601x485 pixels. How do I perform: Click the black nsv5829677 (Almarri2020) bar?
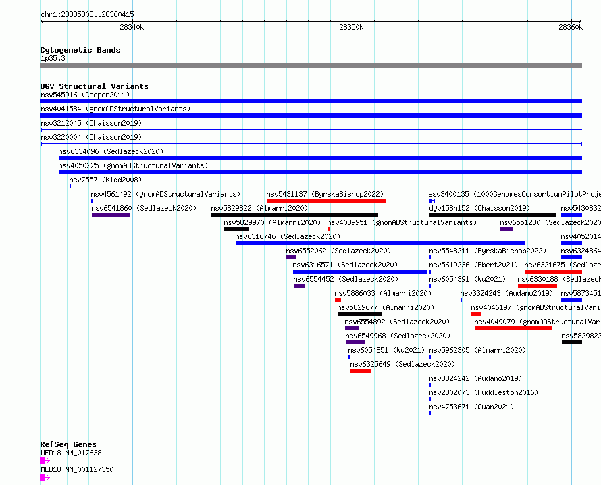360,314
